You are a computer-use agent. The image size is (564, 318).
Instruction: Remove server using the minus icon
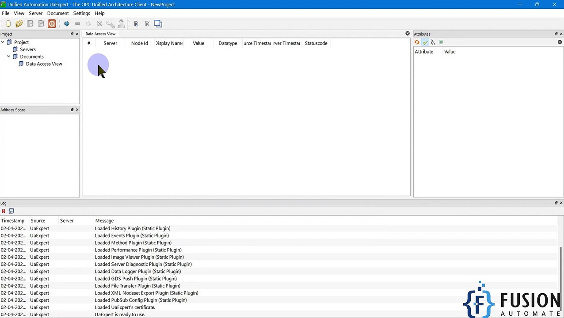coord(77,24)
